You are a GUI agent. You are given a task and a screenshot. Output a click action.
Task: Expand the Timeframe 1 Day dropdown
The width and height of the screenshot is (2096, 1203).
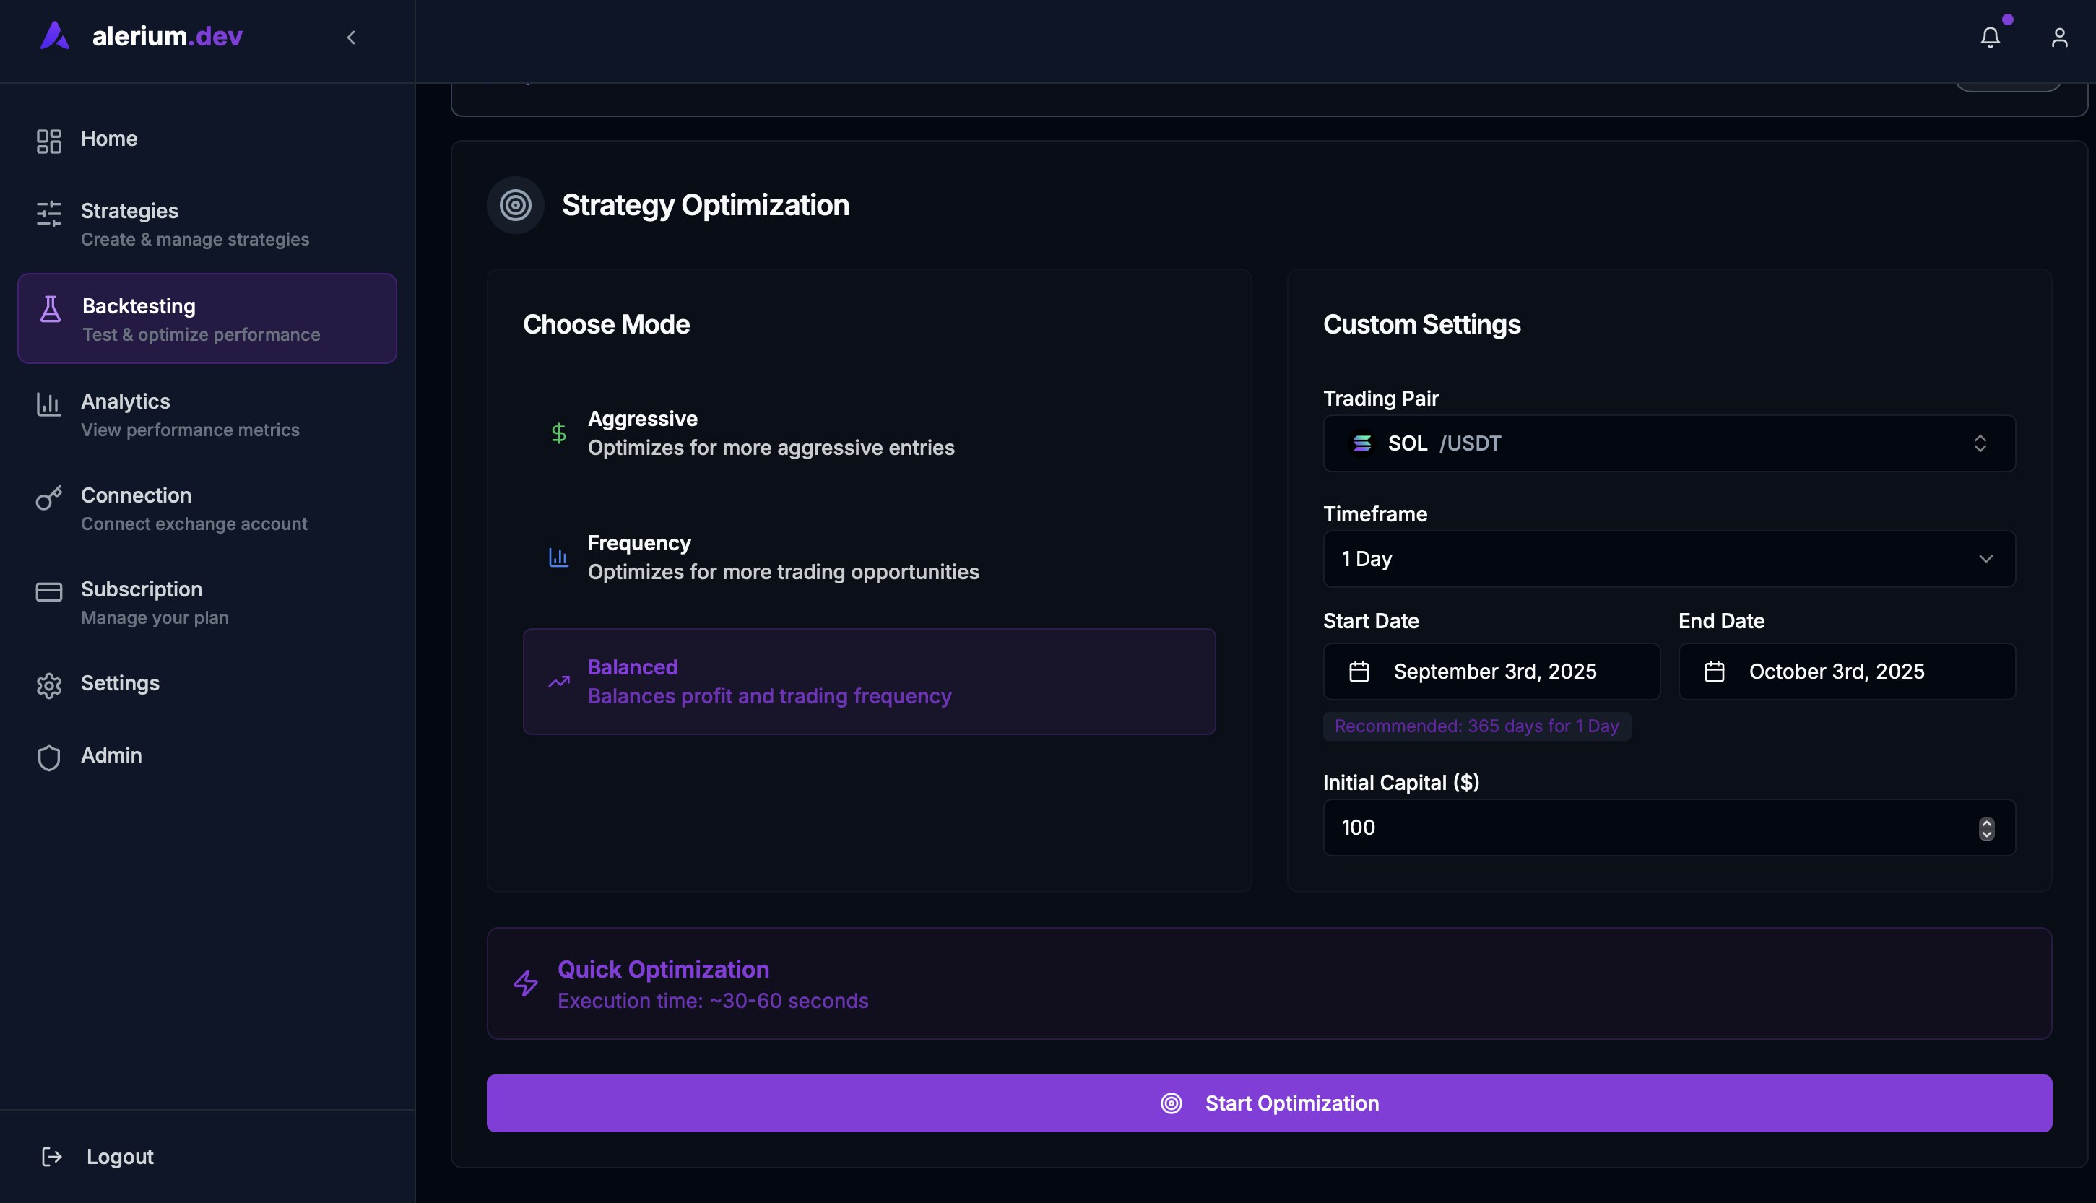1668,560
